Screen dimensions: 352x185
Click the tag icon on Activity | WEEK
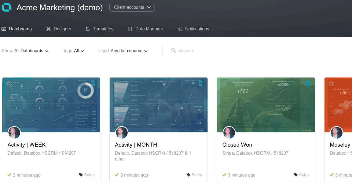pos(81,175)
